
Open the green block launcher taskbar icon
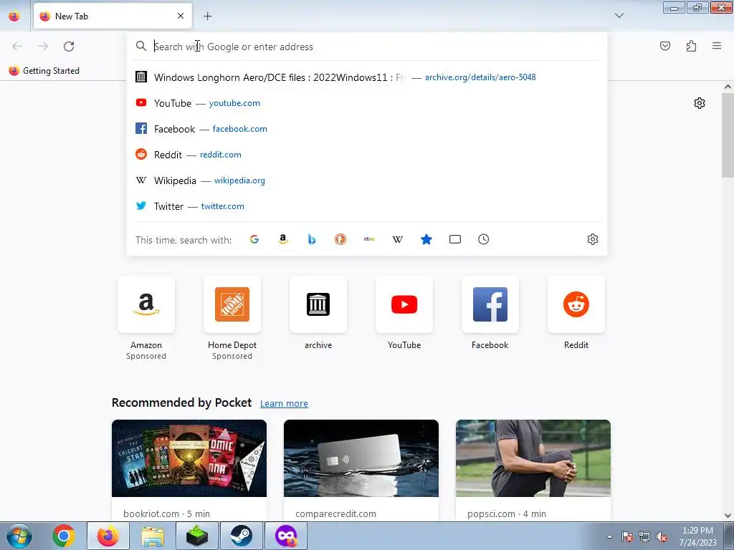197,536
